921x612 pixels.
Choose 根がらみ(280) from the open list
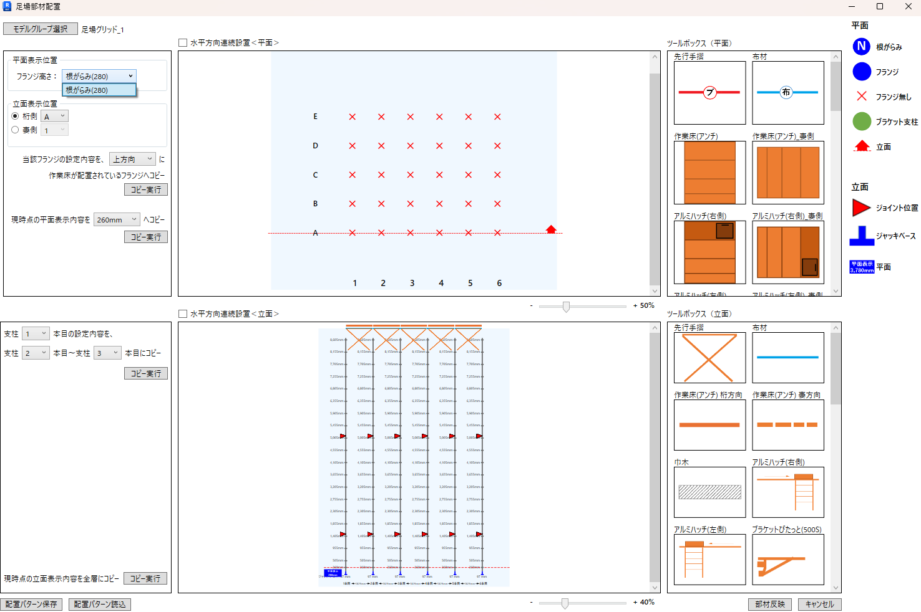pos(99,90)
